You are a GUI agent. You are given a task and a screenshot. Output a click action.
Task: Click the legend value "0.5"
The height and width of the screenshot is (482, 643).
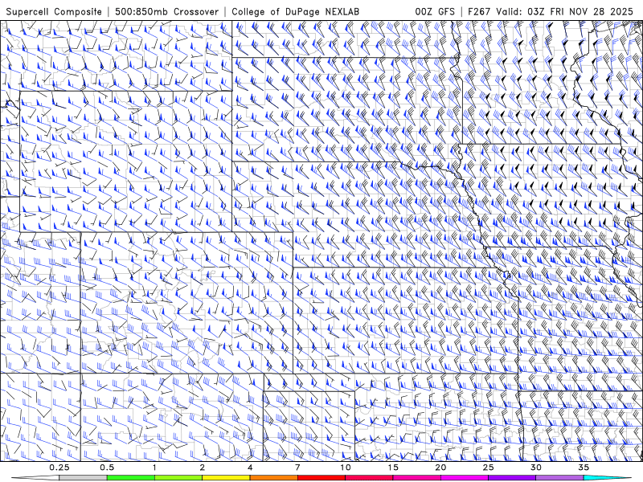tap(107, 468)
